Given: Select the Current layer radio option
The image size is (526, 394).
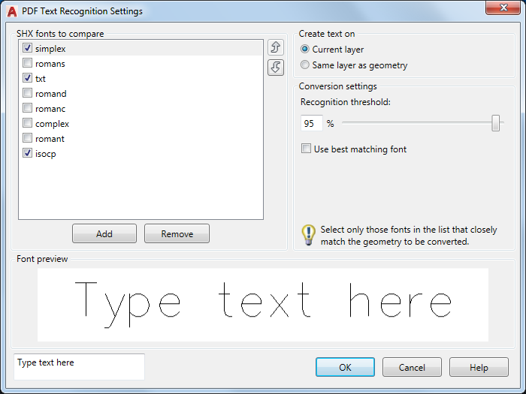Looking at the screenshot, I should (305, 50).
